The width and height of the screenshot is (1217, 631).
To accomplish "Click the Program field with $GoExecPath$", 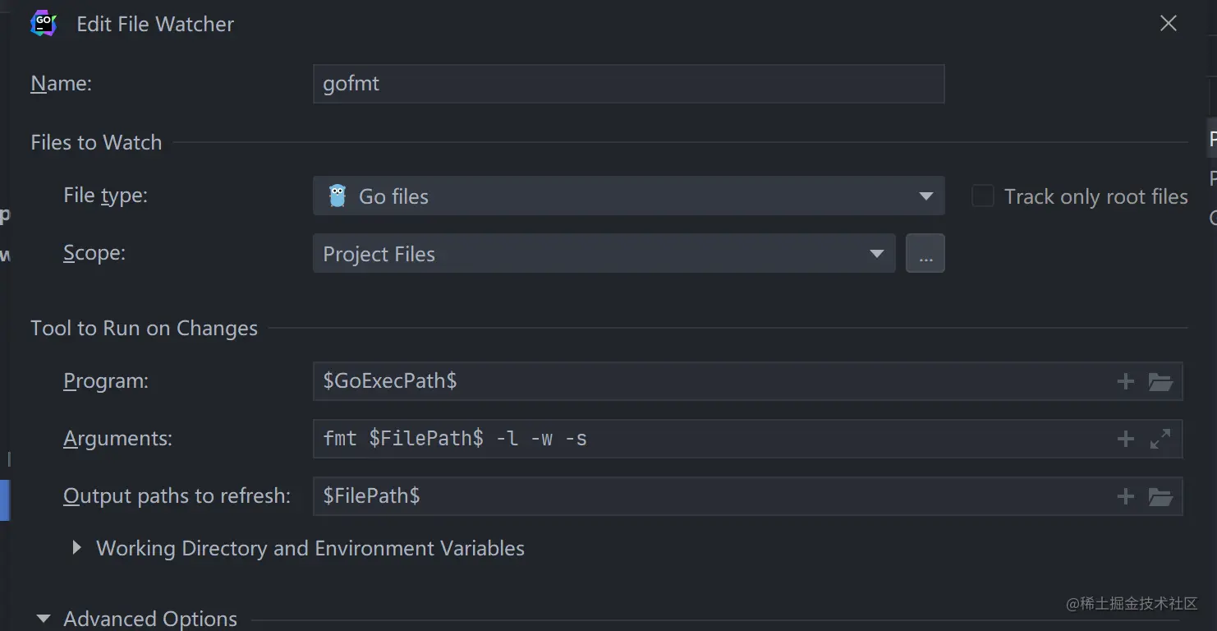I will pos(706,381).
